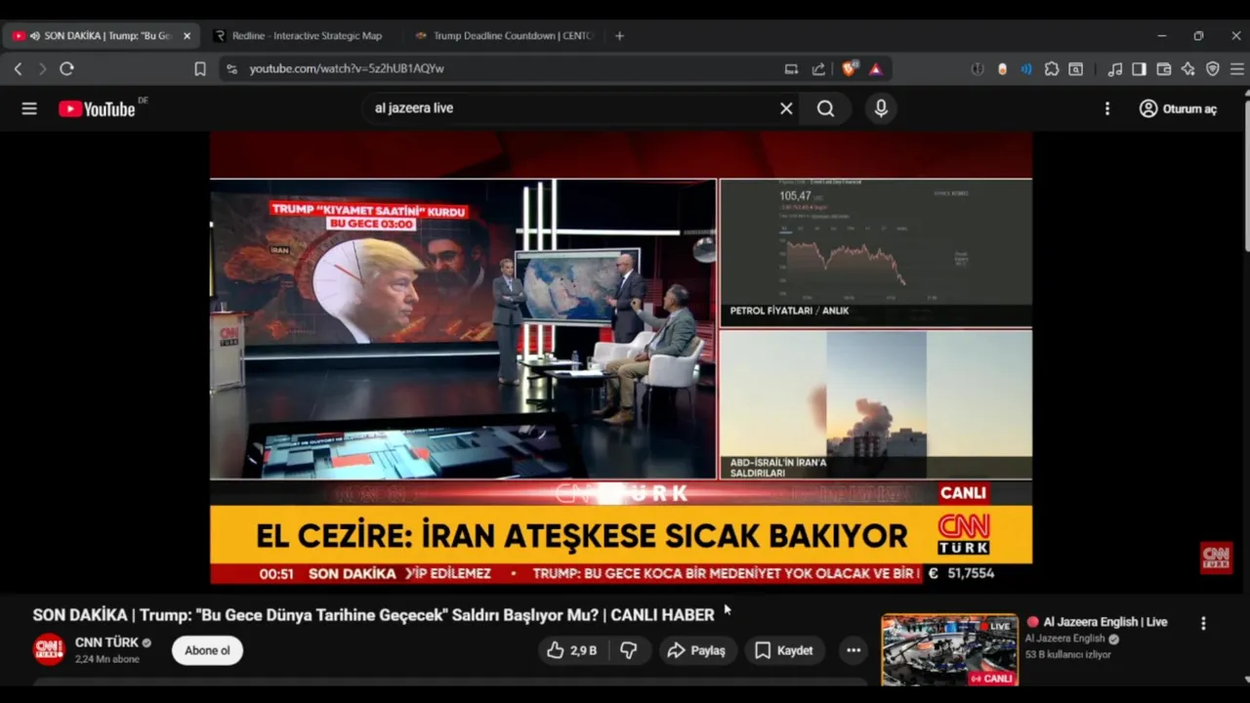Screen dimensions: 1250x703
Task: Share this page icon in address bar
Action: (818, 68)
